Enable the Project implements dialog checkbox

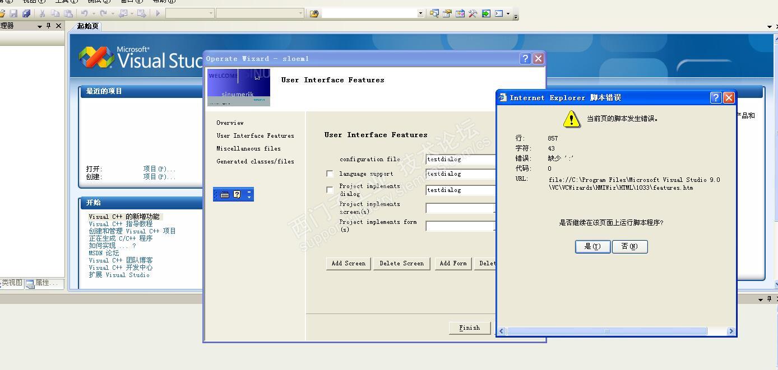coord(330,190)
